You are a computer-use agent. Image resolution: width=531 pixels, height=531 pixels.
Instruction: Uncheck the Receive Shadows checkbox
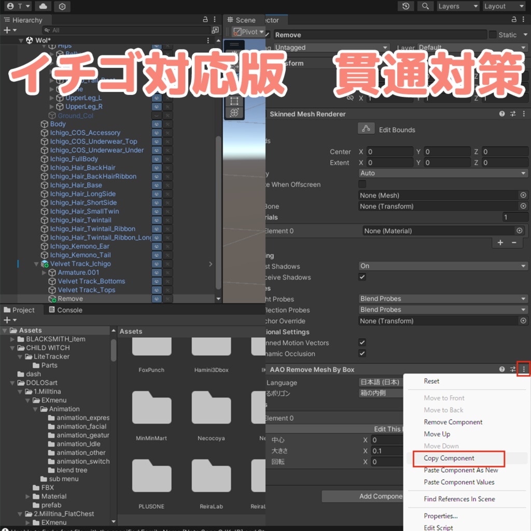point(362,277)
